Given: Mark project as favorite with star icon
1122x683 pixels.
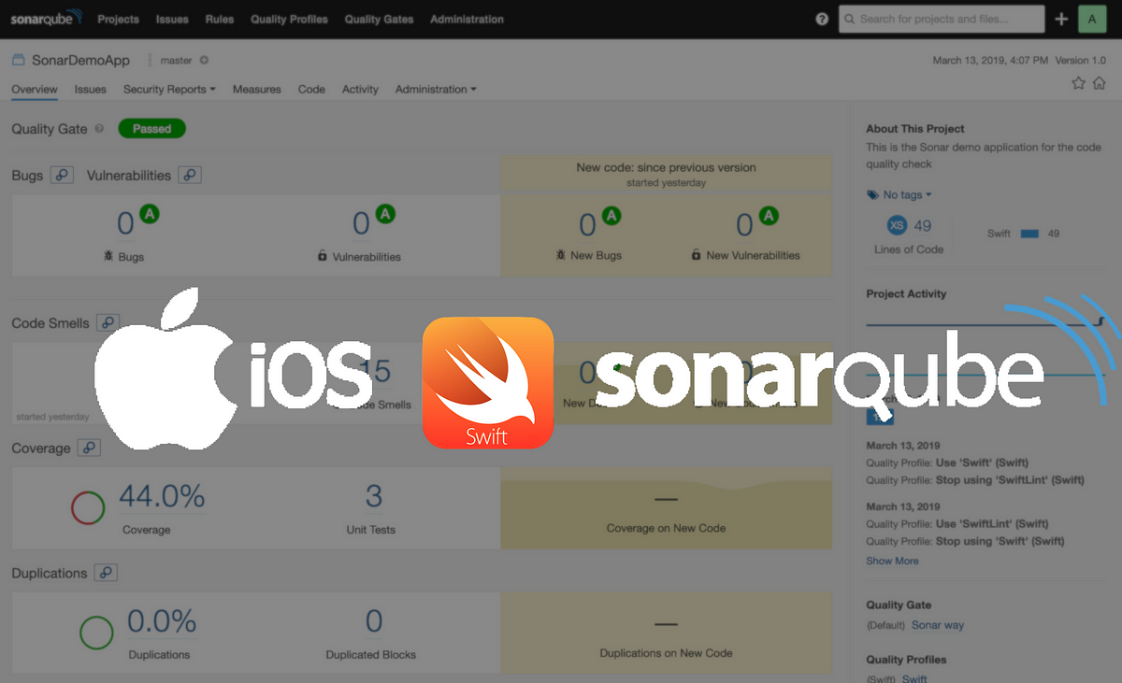Looking at the screenshot, I should pyautogui.click(x=1078, y=83).
